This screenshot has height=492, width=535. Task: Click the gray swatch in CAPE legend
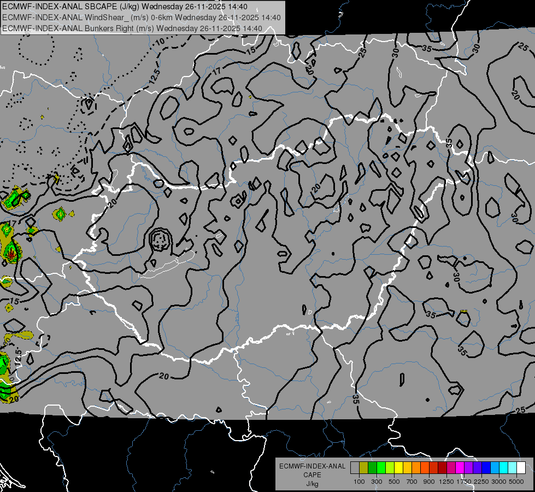coord(355,467)
